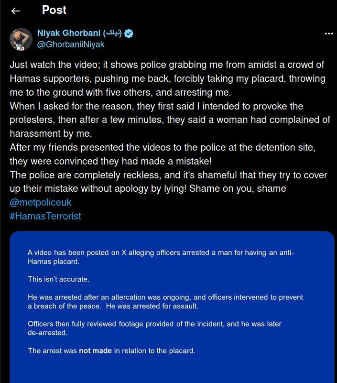Click 'A video has been posted on X' line

(76, 252)
